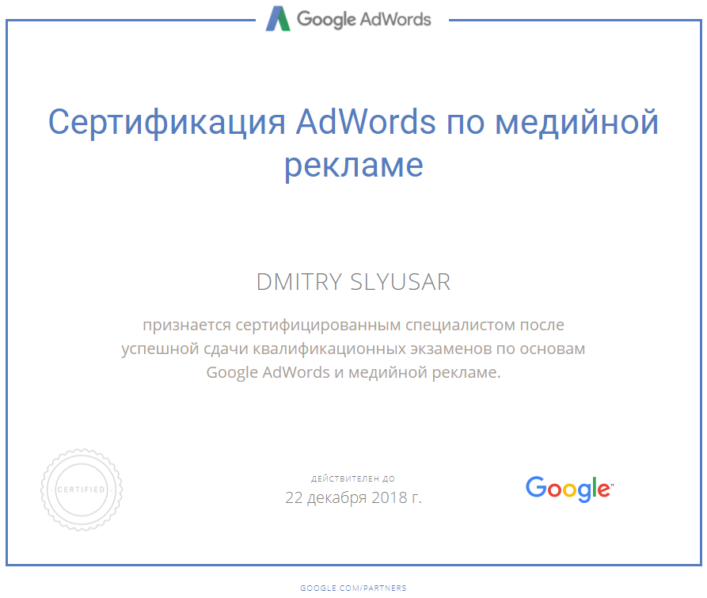The height and width of the screenshot is (598, 707).
Task: Click the "Google AdWords и медийной рекламе." line
Action: tap(353, 372)
